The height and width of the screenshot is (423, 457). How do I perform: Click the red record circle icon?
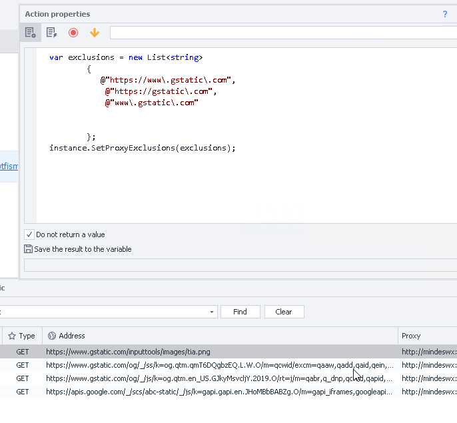click(x=73, y=33)
